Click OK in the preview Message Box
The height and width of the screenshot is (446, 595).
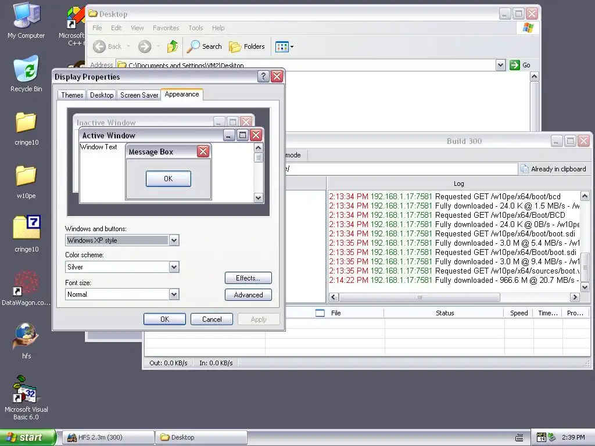tap(168, 179)
